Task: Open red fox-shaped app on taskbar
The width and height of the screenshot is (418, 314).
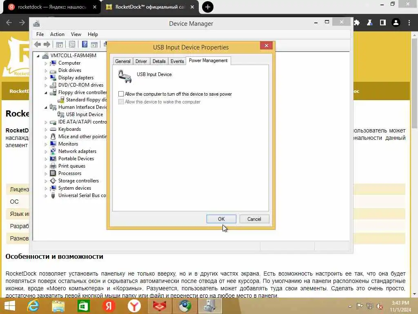Action: pos(160,306)
